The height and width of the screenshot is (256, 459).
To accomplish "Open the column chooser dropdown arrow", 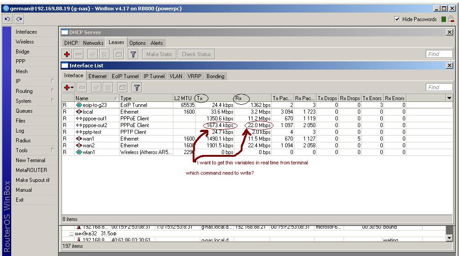I will tap(449, 98).
